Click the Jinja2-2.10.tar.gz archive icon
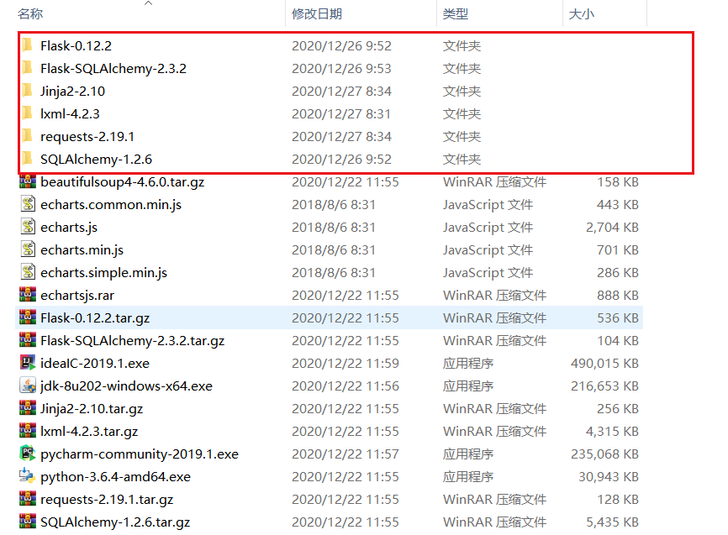Screen dimensions: 728x535 pyautogui.click(x=28, y=408)
